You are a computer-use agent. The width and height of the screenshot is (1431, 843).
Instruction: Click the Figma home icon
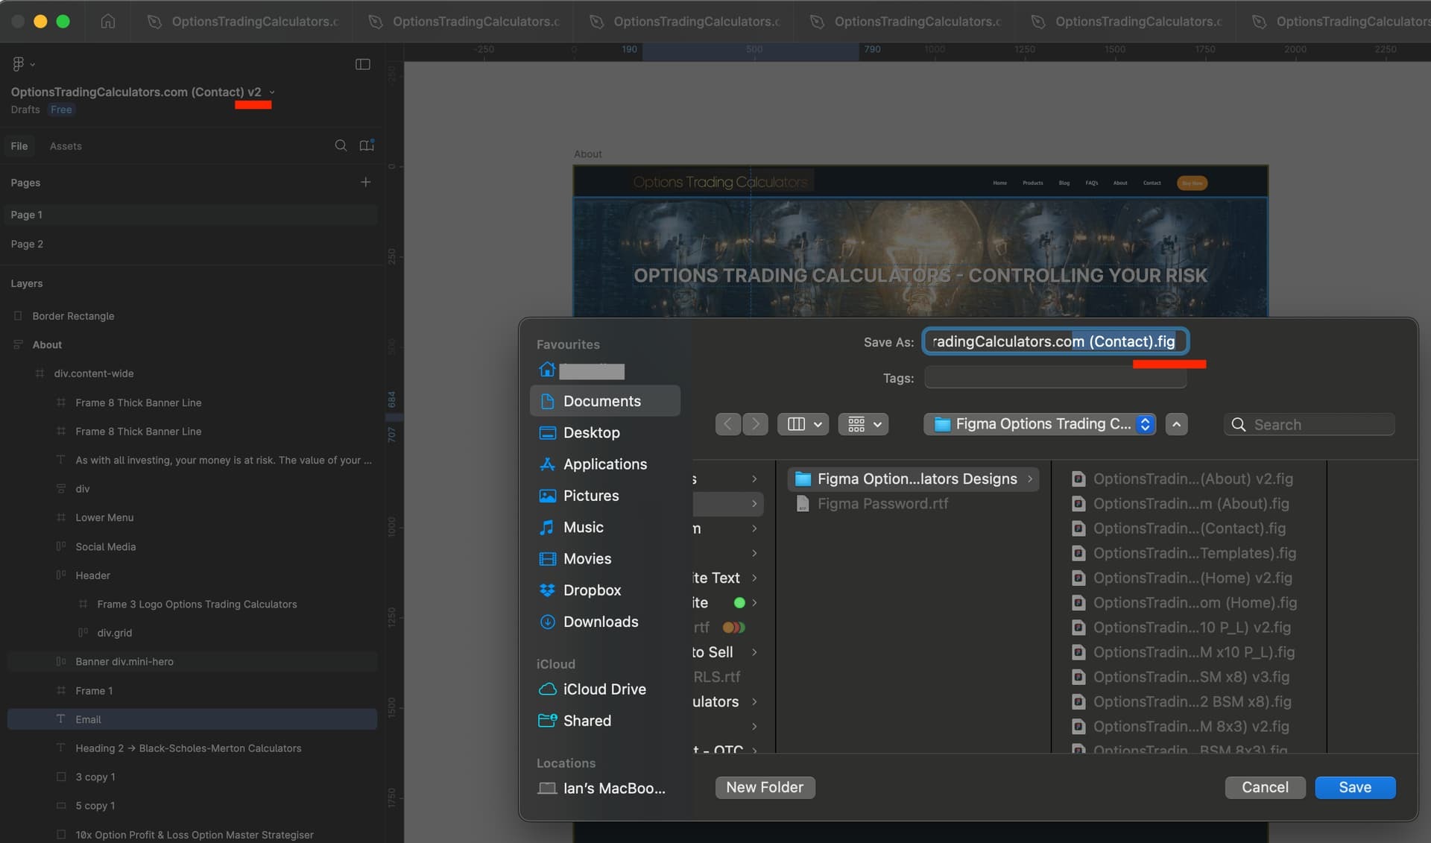(x=108, y=21)
